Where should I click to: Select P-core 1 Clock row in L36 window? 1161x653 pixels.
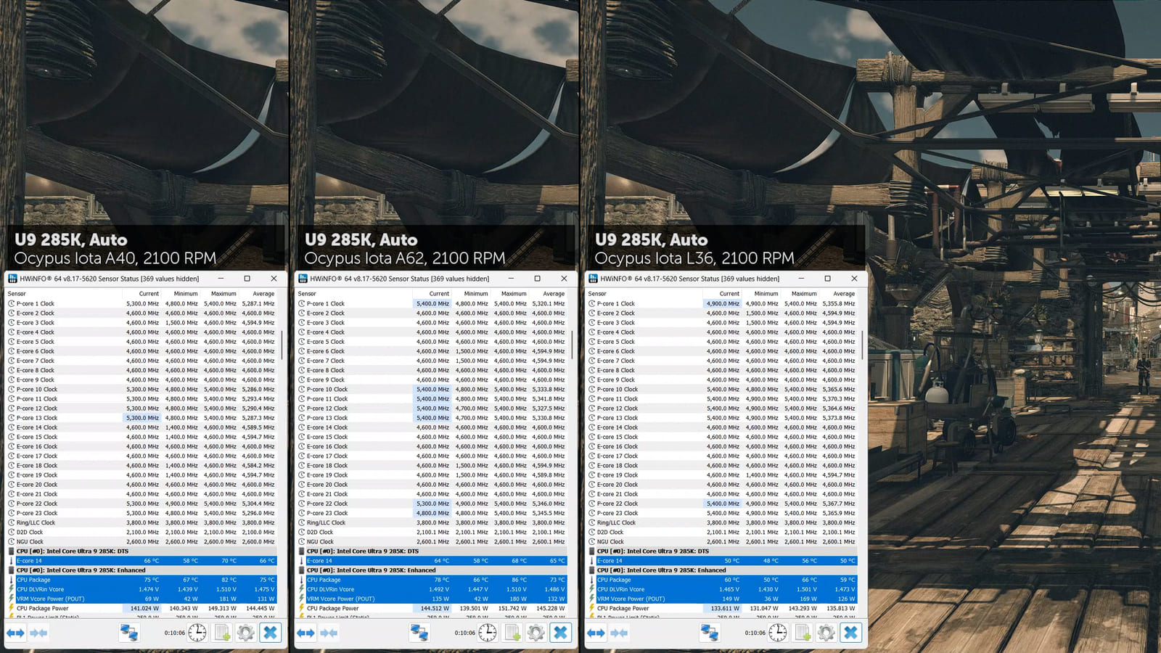(x=722, y=304)
